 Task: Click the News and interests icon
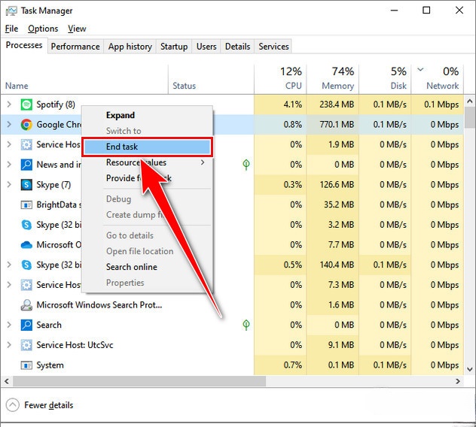(x=26, y=165)
